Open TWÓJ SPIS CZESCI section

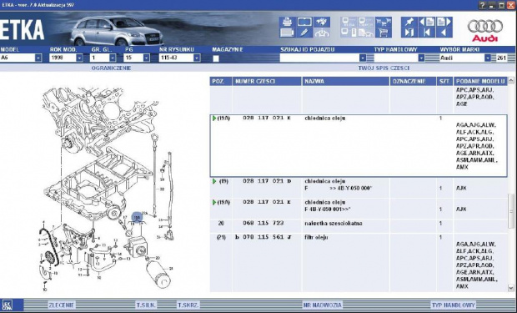[384, 68]
